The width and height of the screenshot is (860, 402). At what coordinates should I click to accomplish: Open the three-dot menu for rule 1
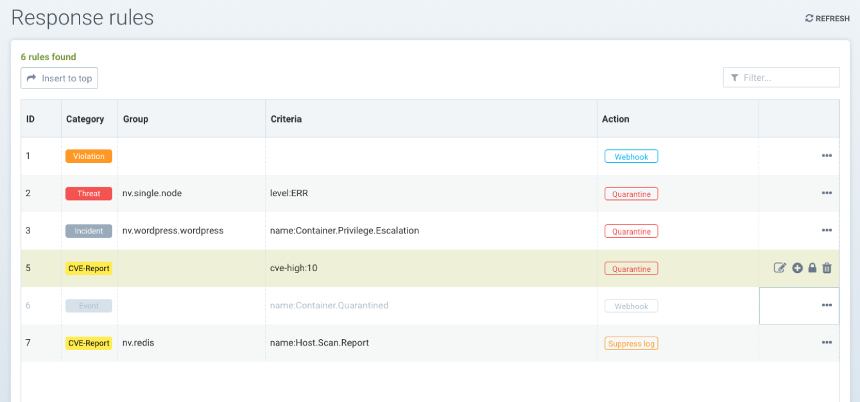click(827, 156)
